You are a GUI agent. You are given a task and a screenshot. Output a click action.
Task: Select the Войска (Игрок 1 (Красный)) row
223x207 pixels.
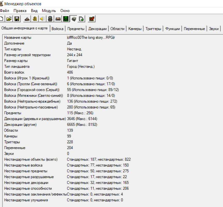pyautogui.click(x=58, y=78)
